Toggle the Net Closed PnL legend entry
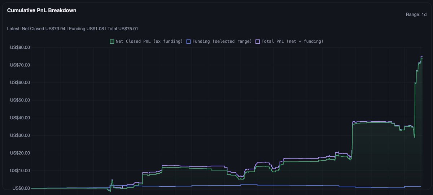The width and height of the screenshot is (433, 195). [146, 42]
